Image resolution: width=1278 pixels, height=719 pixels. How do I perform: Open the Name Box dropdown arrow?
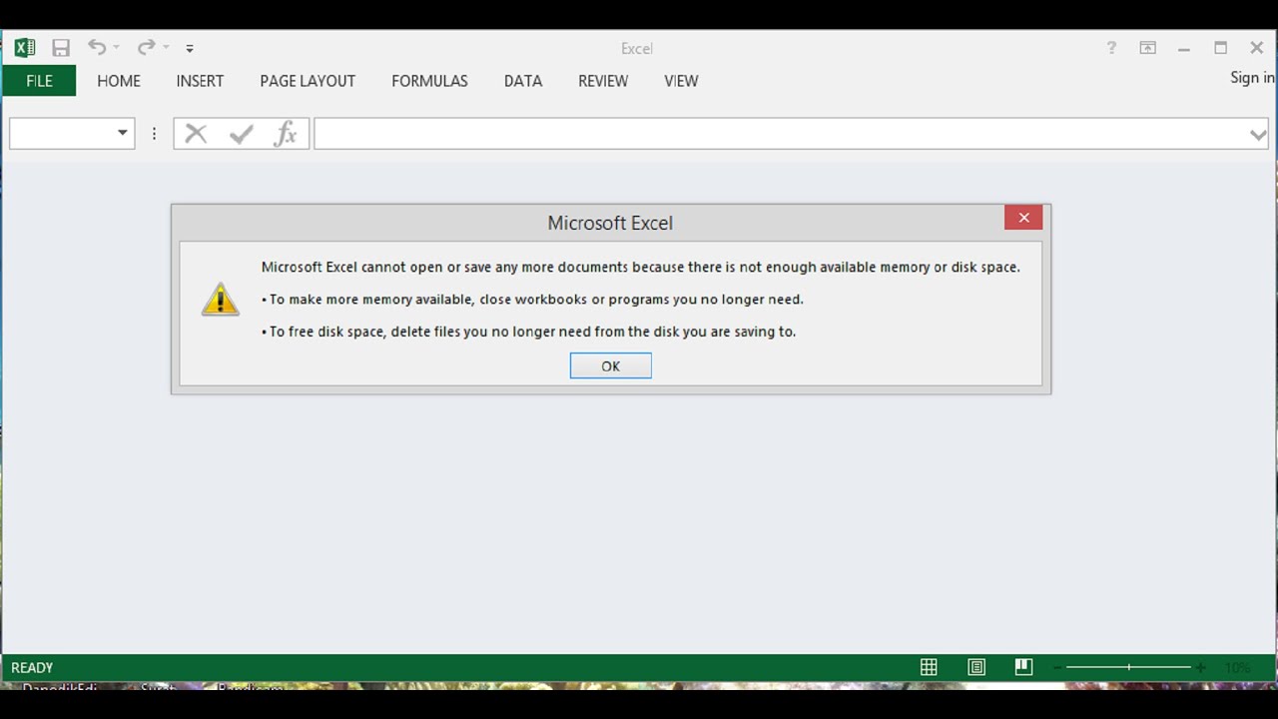tap(123, 134)
